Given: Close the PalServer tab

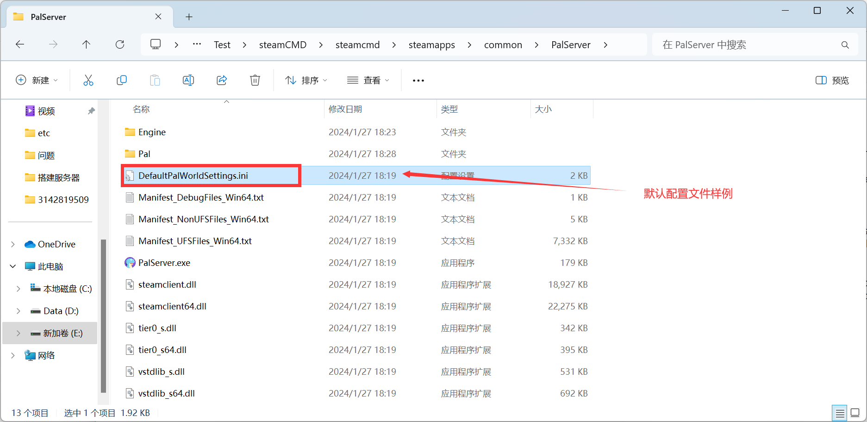Looking at the screenshot, I should [x=158, y=17].
